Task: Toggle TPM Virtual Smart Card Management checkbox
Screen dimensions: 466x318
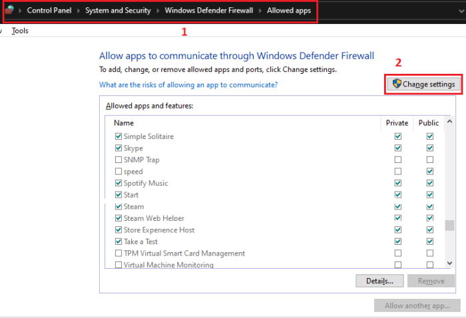Action: (118, 253)
